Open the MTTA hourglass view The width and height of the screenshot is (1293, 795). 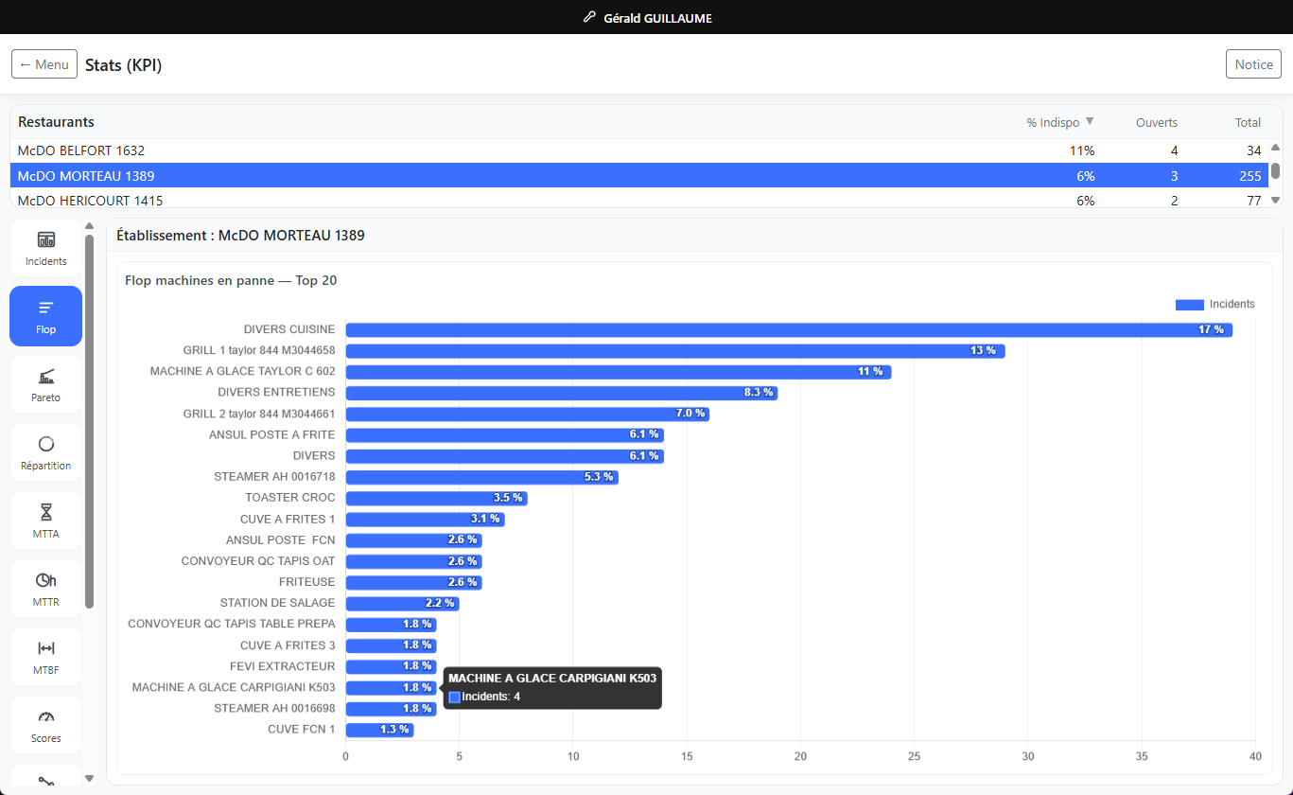point(45,521)
